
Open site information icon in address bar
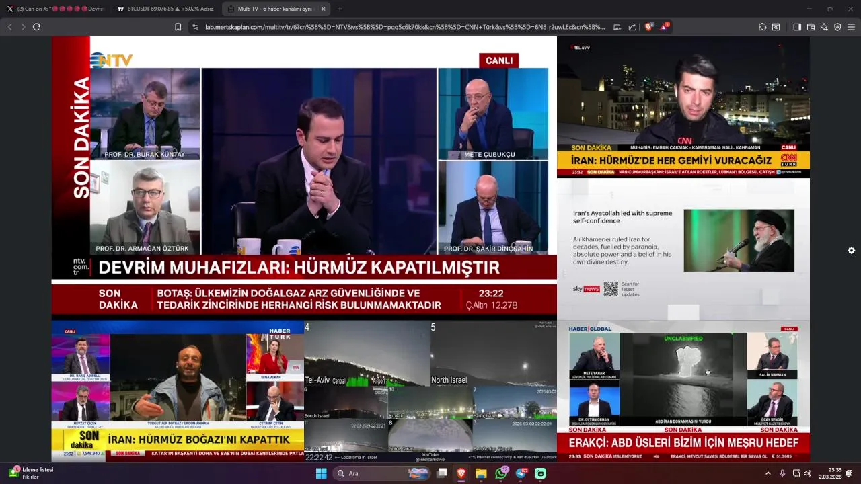click(196, 27)
